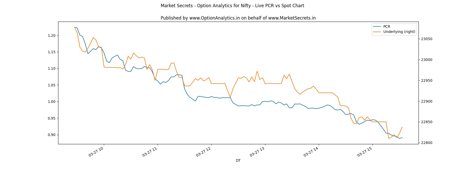Image resolution: width=465 pixels, height=180 pixels.
Task: Click the 1.20 left axis tick label
Action: pyautogui.click(x=51, y=35)
